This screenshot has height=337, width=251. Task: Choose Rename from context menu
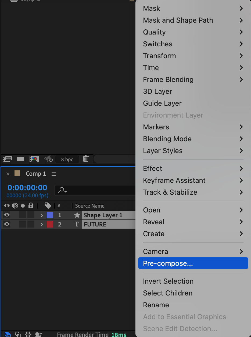[193, 305]
